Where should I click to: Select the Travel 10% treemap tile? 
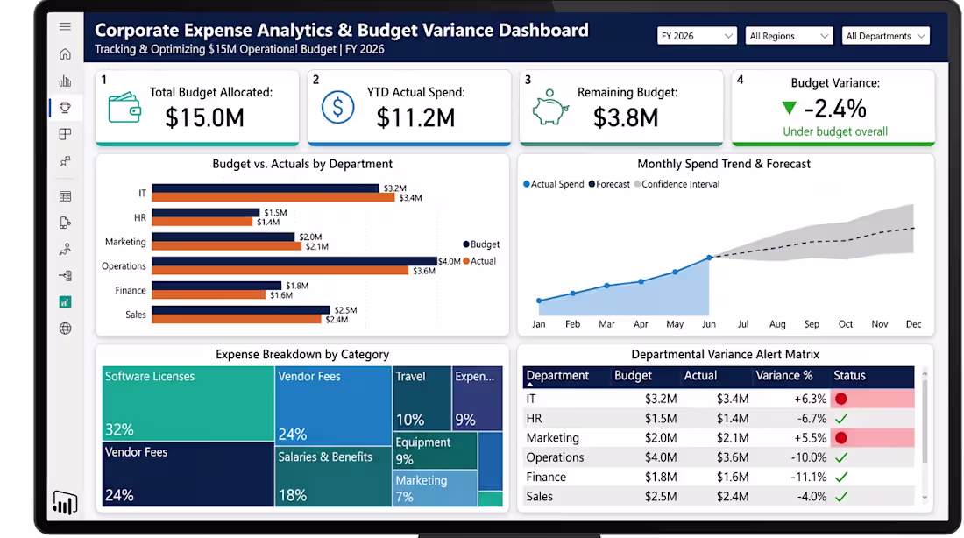[x=422, y=398]
